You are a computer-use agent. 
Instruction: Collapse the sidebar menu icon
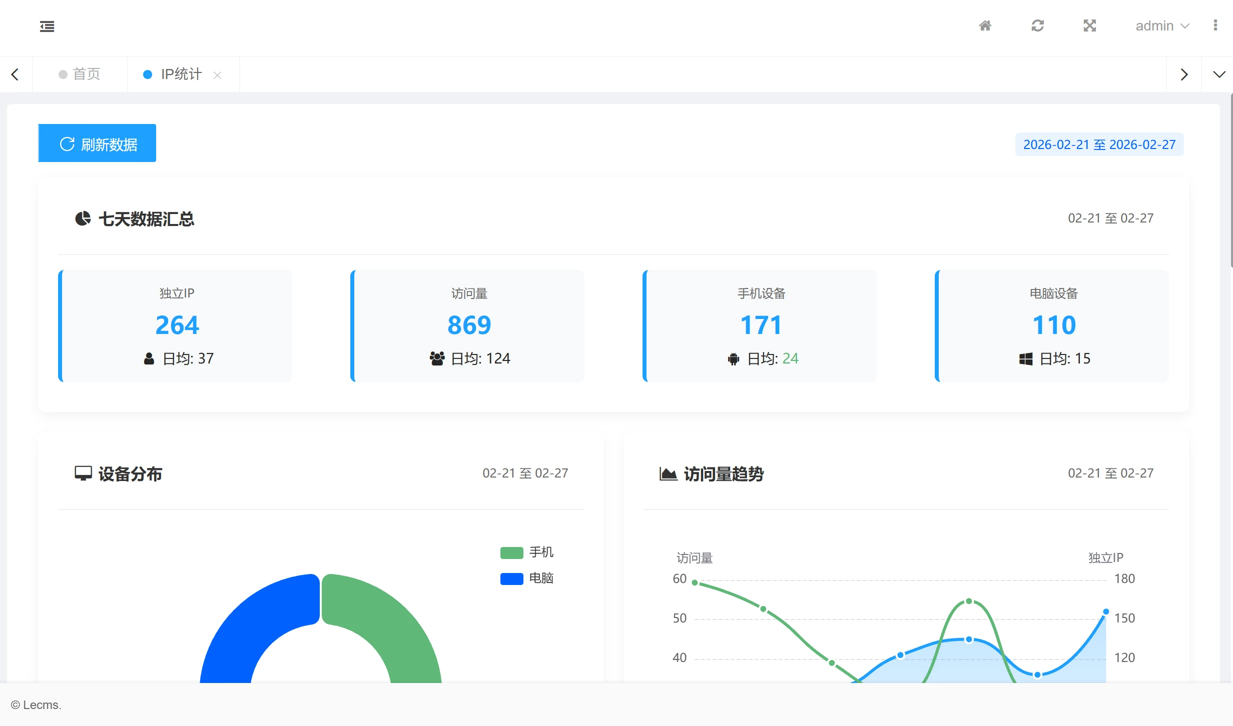47,26
